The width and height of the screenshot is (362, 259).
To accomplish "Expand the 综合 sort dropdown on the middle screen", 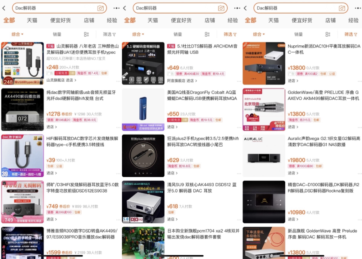I will point(138,34).
